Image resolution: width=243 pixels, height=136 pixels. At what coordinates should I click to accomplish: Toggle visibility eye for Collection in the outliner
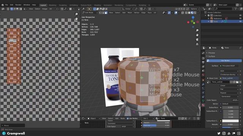[240, 15]
